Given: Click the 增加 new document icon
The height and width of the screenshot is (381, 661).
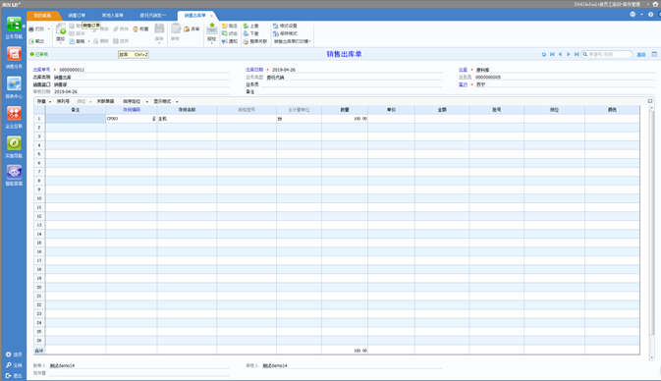Looking at the screenshot, I should coord(61,29).
